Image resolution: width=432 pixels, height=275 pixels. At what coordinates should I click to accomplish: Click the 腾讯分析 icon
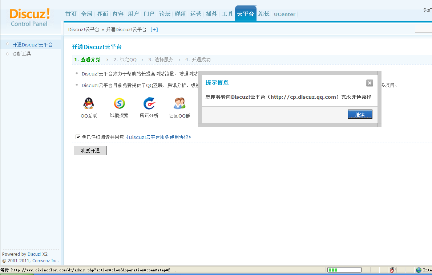tap(149, 103)
